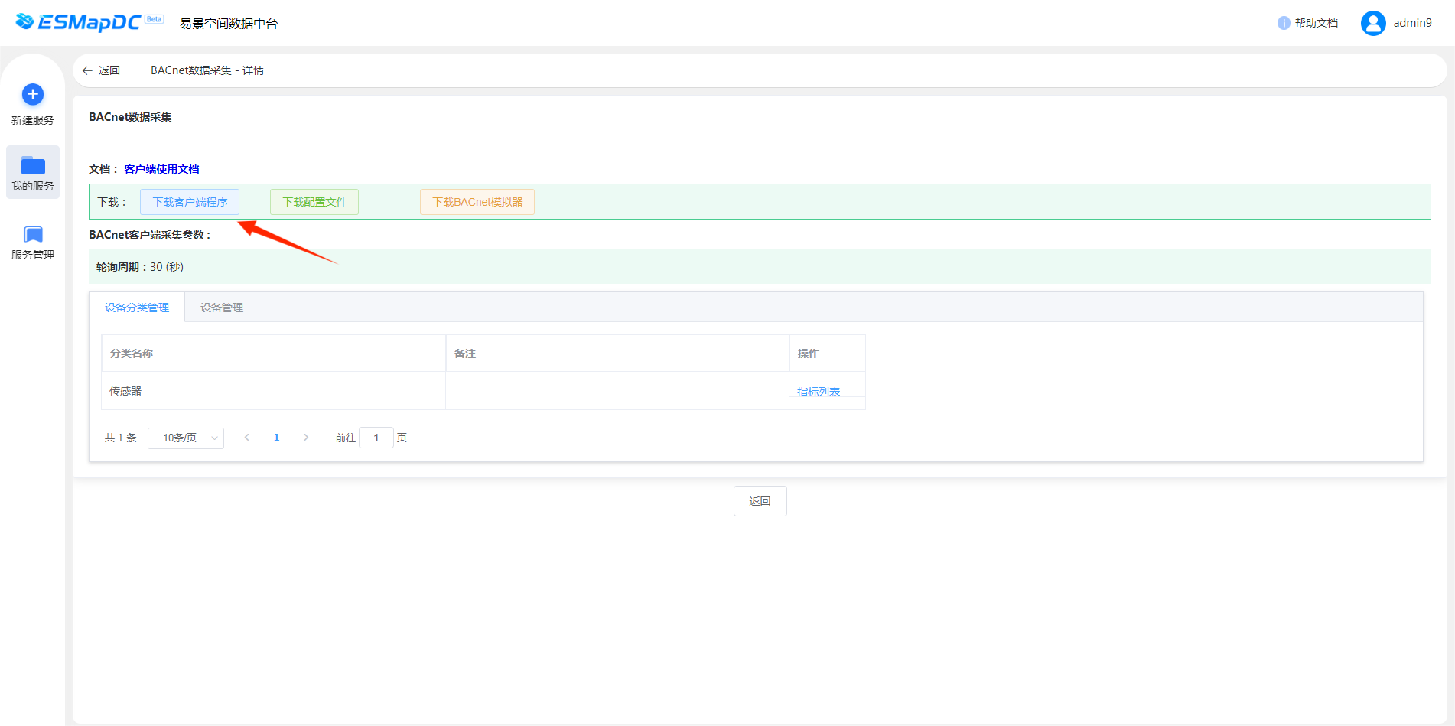This screenshot has width=1455, height=726.
Task: Open 指标列表 for the 传感器 row
Action: (819, 392)
